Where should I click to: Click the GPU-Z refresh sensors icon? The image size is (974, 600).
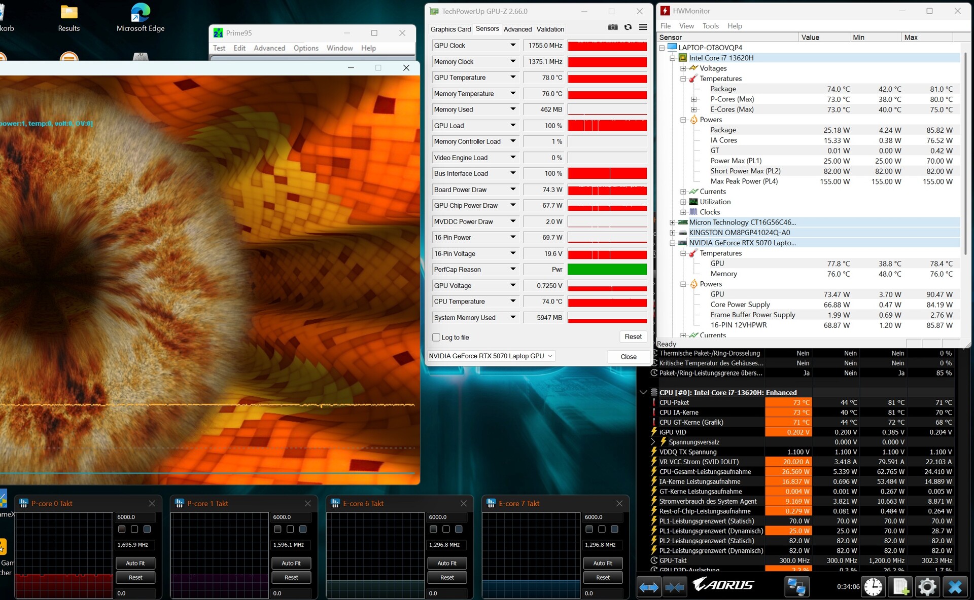(628, 27)
